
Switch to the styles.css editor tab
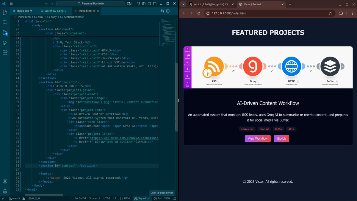pos(23,11)
